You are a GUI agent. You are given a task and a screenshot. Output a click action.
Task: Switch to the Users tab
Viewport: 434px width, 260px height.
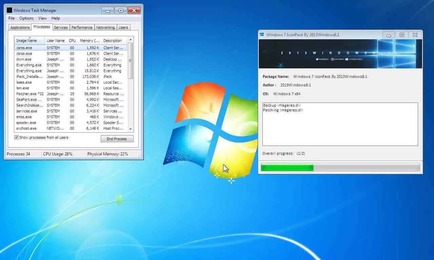[x=123, y=27]
